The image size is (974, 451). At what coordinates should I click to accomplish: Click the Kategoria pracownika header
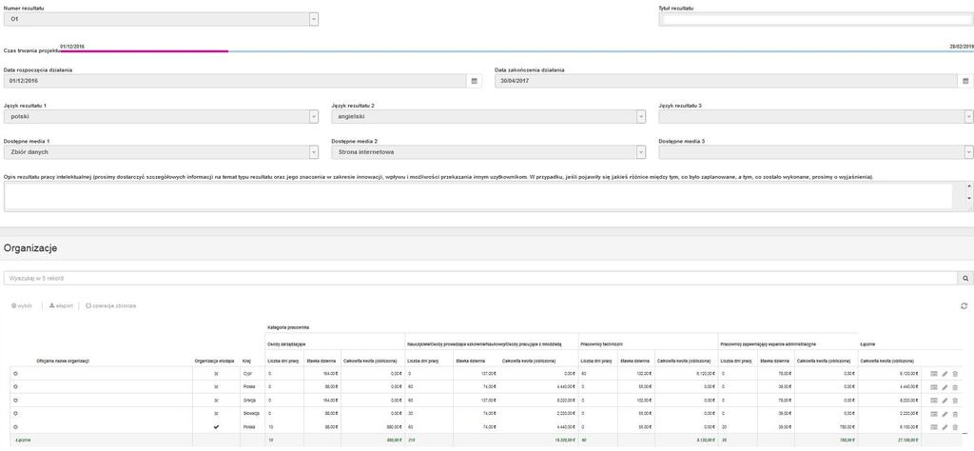[x=288, y=326]
